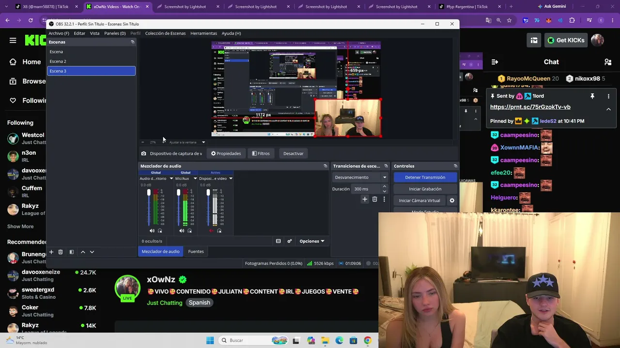Open the Kick shop icon beside Get KICKs
This screenshot has width=620, height=348.
click(x=534, y=40)
